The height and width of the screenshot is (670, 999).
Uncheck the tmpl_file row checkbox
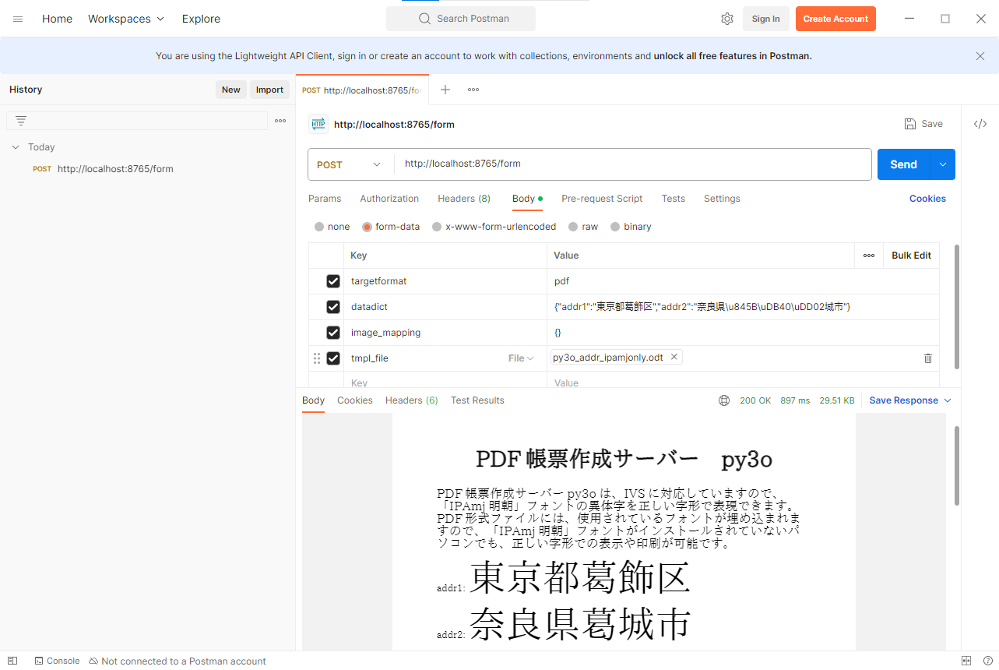[333, 358]
